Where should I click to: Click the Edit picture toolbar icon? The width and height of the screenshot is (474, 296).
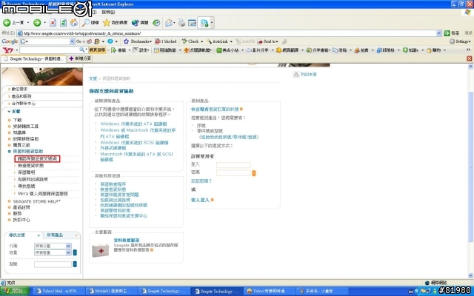pyautogui.click(x=193, y=23)
